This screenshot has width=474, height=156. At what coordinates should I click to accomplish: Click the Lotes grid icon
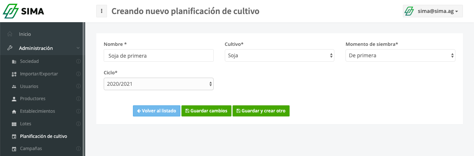tap(14, 124)
